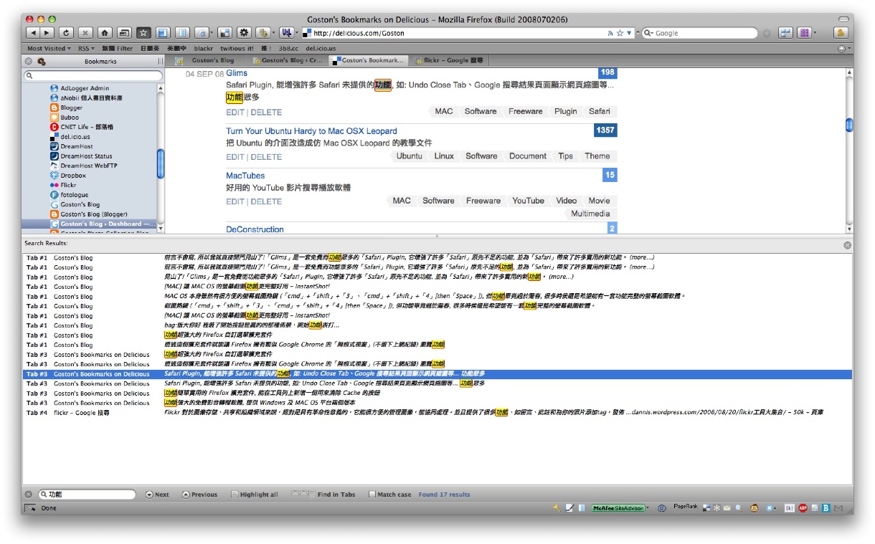Click the McAfee SiteAdvisor status button
875x544 pixels.
coord(618,508)
